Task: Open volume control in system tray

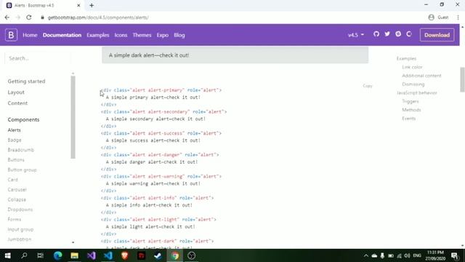Action: click(x=407, y=255)
